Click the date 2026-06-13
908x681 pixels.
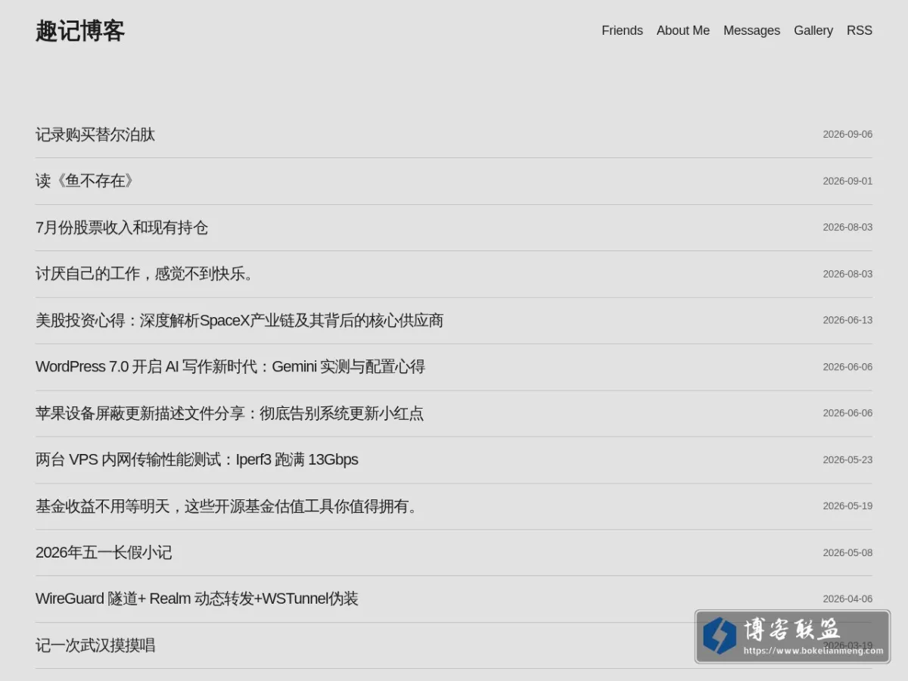(x=847, y=321)
